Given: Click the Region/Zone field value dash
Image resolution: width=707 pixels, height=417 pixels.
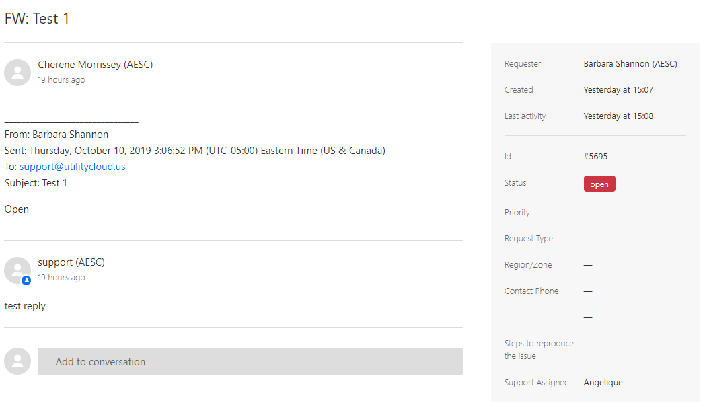Looking at the screenshot, I should [588, 265].
